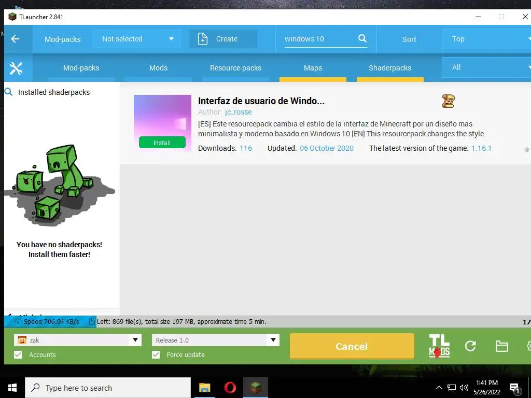Switch to the Shaderpacks tab
The image size is (531, 398).
390,68
